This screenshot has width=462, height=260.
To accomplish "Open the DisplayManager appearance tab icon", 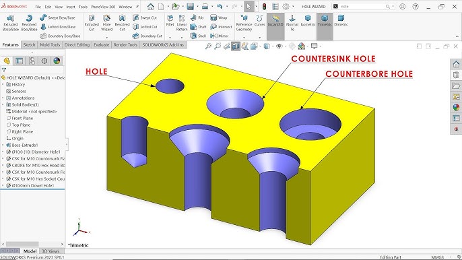I will [57, 61].
